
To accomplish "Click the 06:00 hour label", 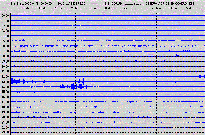I will click(x=5, y=46).
